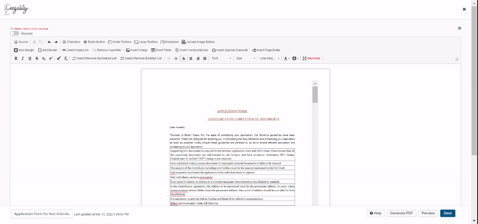Edit the Application Form document name field

tap(42, 214)
